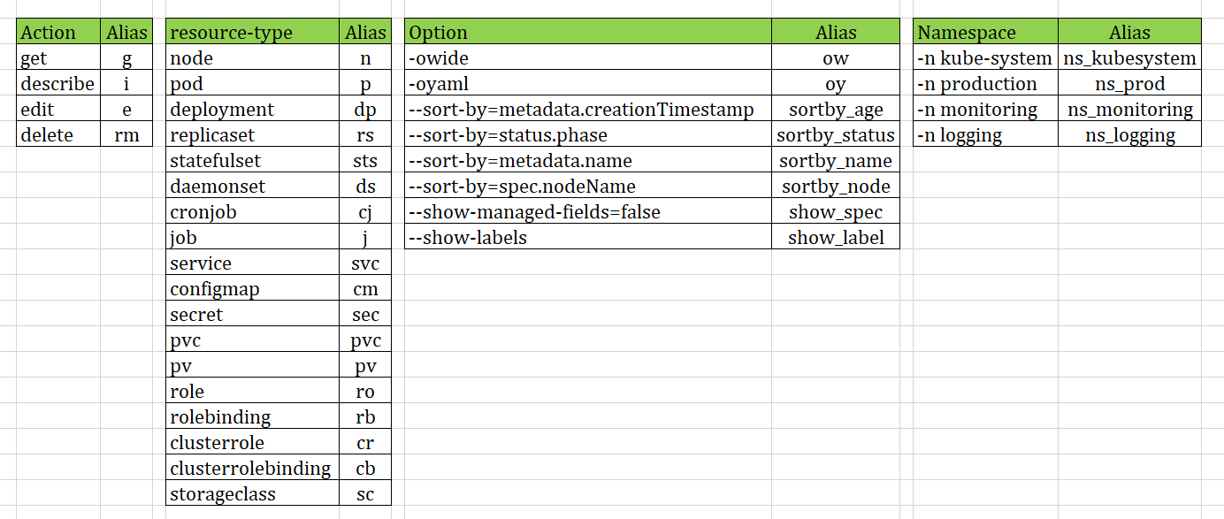This screenshot has width=1224, height=519.
Task: Select the Action header cell
Action: (58, 33)
